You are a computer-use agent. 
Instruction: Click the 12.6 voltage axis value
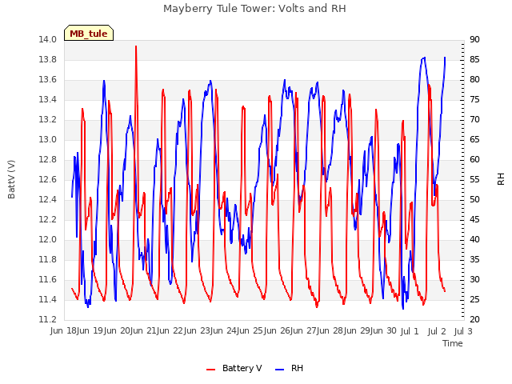pos(48,179)
